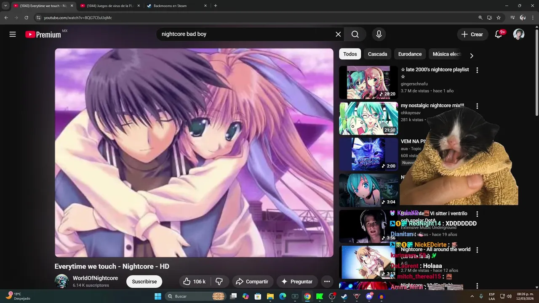Open Microsoft Edge from the taskbar

[x=283, y=296]
